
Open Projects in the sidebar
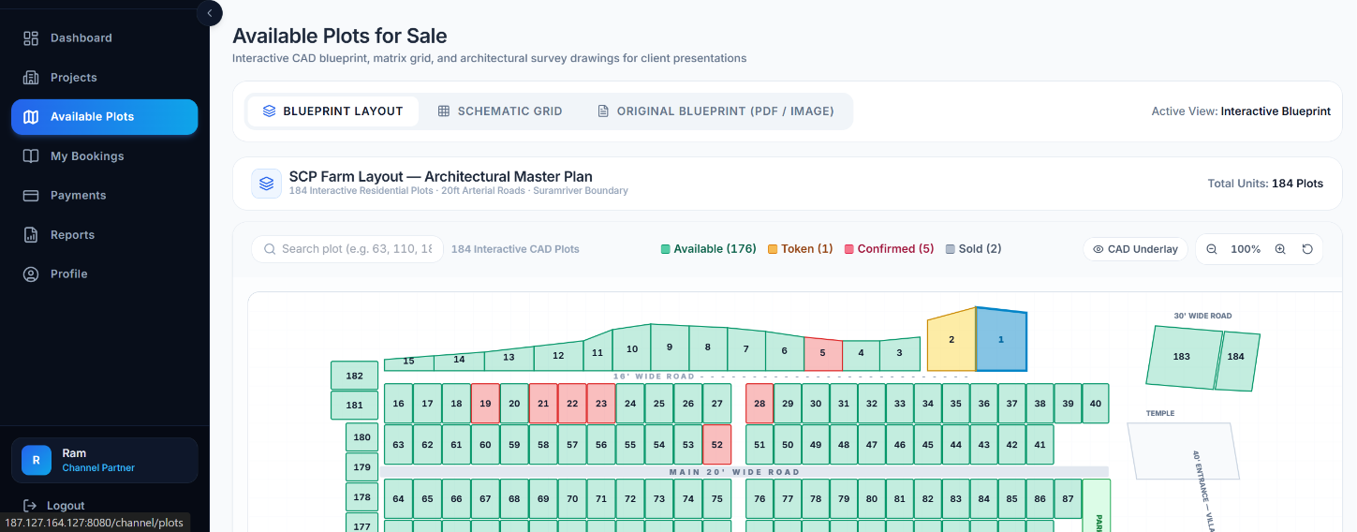coord(105,78)
